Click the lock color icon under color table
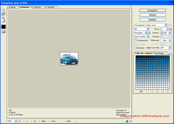Image resolution: width=174 pixels, height=124 pixels. (x=157, y=91)
